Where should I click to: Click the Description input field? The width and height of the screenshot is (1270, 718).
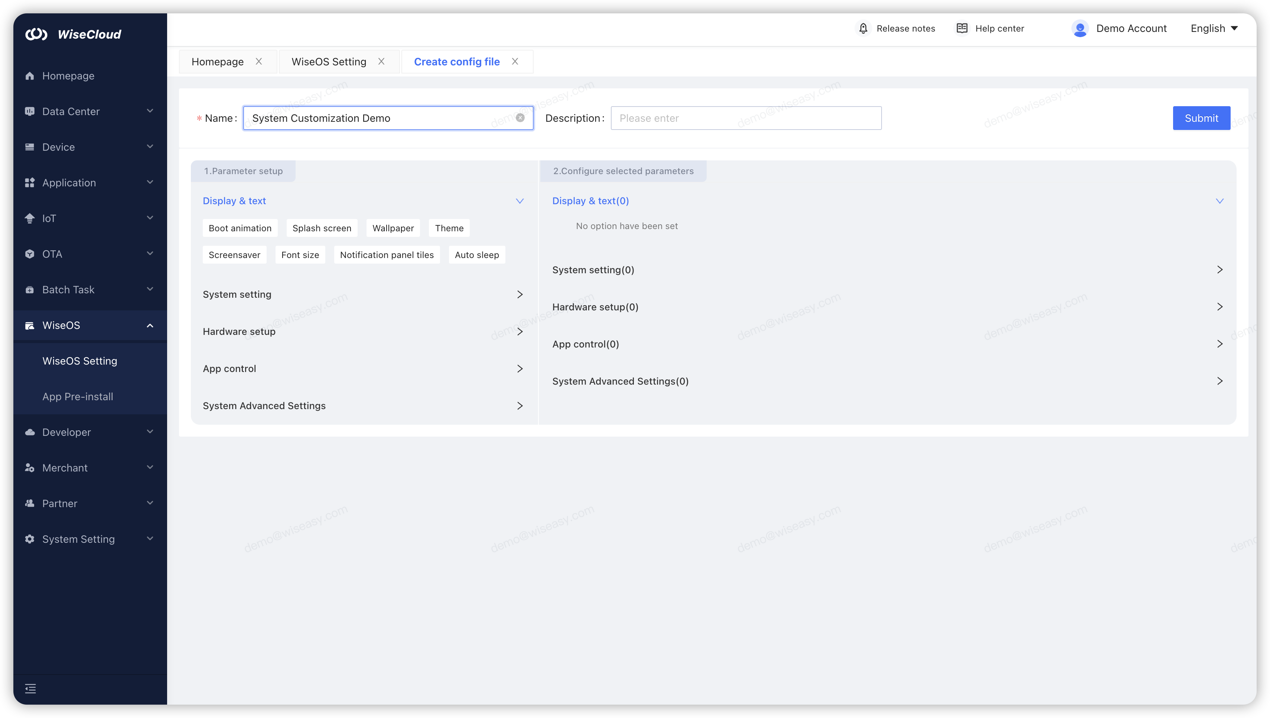pyautogui.click(x=746, y=118)
